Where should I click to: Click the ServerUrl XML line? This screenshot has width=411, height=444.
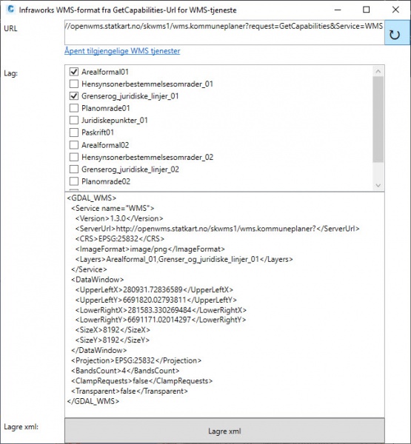[218, 229]
